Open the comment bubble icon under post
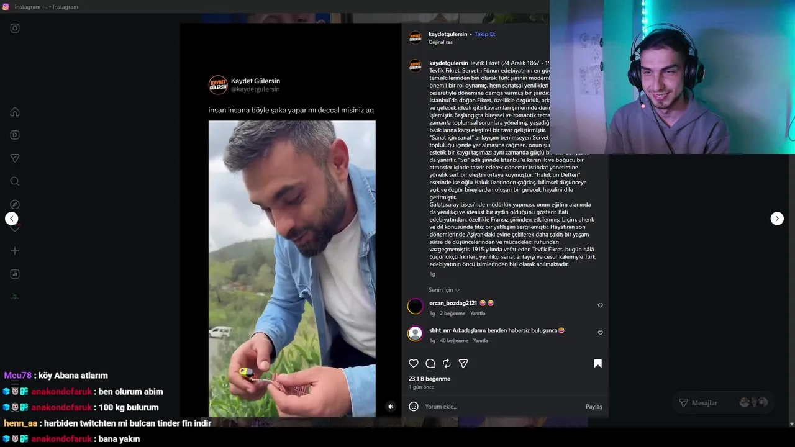The width and height of the screenshot is (795, 447). [x=430, y=363]
